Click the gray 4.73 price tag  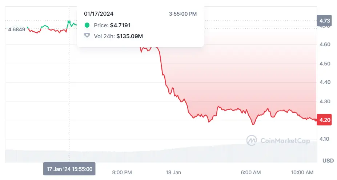(324, 20)
